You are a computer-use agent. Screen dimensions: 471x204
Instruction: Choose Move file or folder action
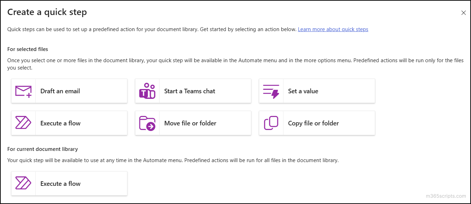[x=193, y=123]
